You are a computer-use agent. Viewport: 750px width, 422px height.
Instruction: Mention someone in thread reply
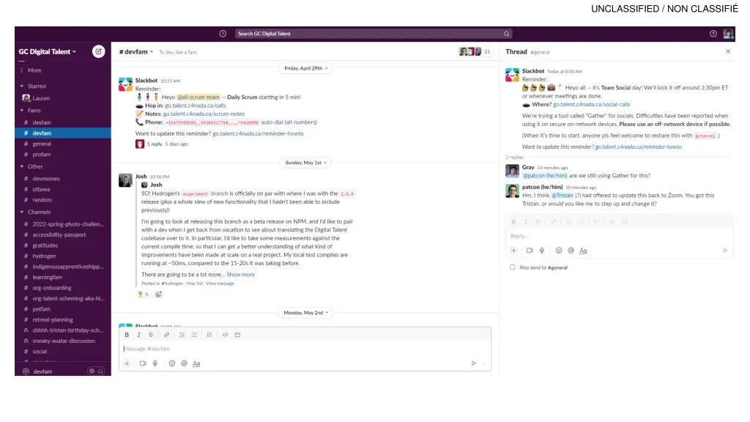point(571,251)
